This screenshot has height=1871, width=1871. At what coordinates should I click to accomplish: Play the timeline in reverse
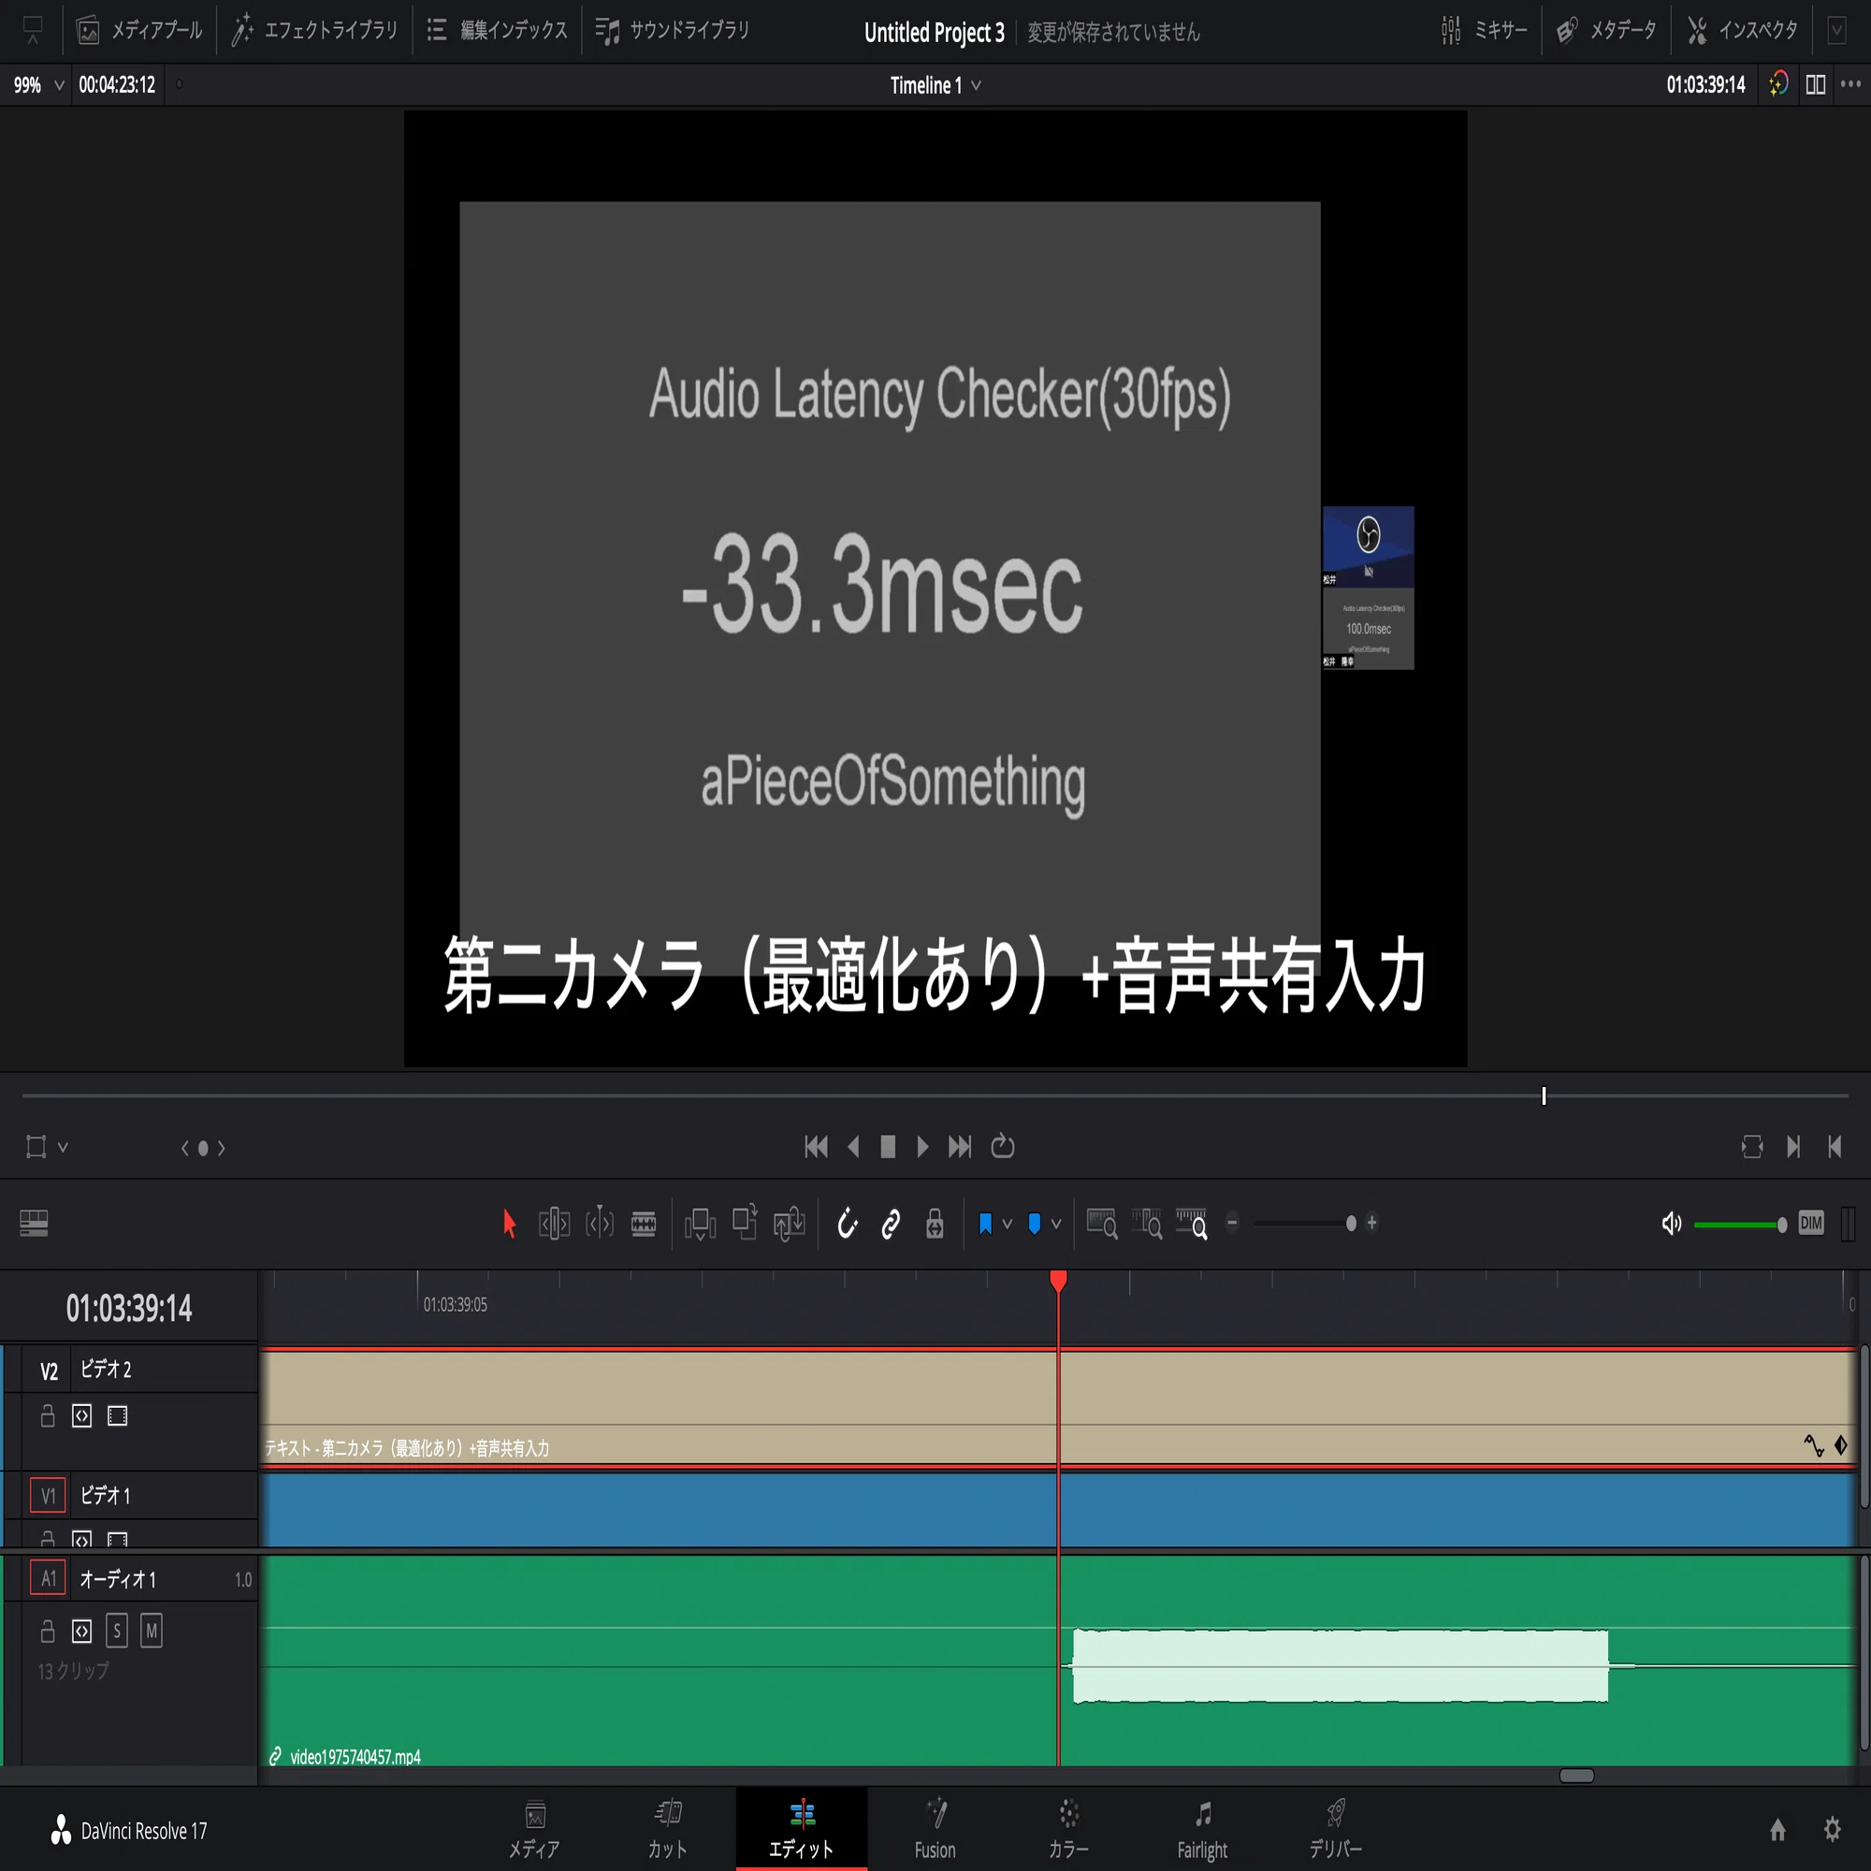pos(853,1148)
